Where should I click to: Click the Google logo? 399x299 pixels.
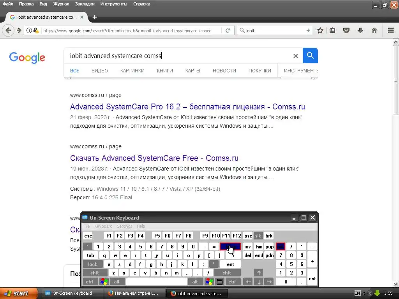[27, 58]
